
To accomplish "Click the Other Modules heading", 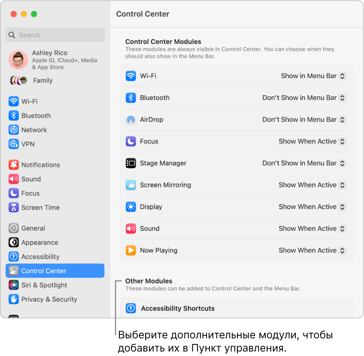I will 149,281.
